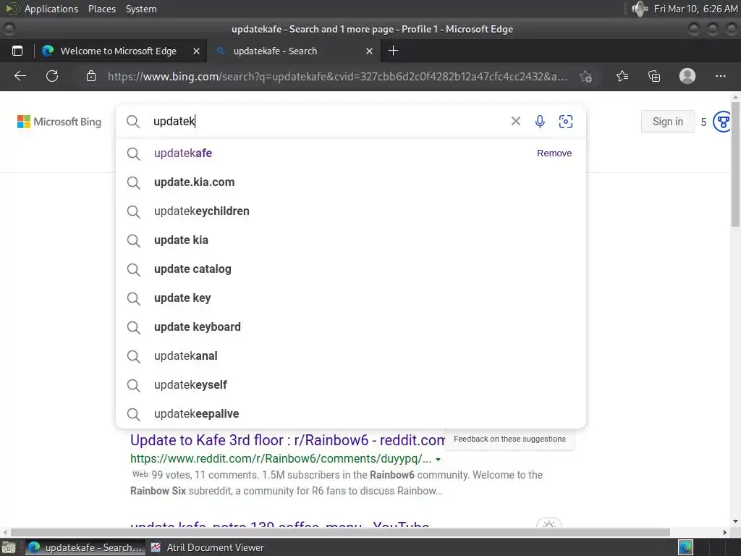Reload the page with refresh icon
Screen dimensions: 741x556
tap(52, 76)
